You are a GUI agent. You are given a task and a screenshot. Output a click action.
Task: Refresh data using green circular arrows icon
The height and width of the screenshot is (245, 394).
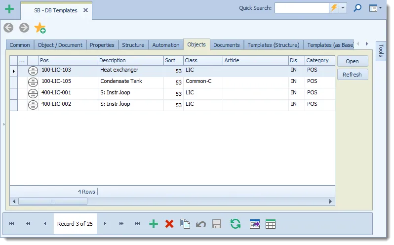236,224
